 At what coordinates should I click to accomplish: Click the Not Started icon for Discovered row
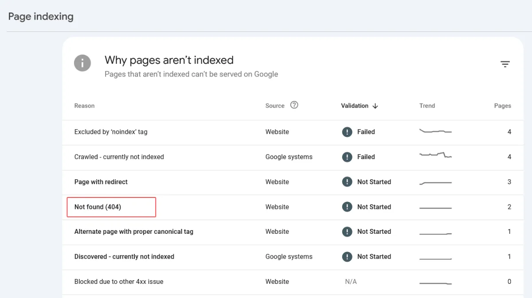(347, 256)
